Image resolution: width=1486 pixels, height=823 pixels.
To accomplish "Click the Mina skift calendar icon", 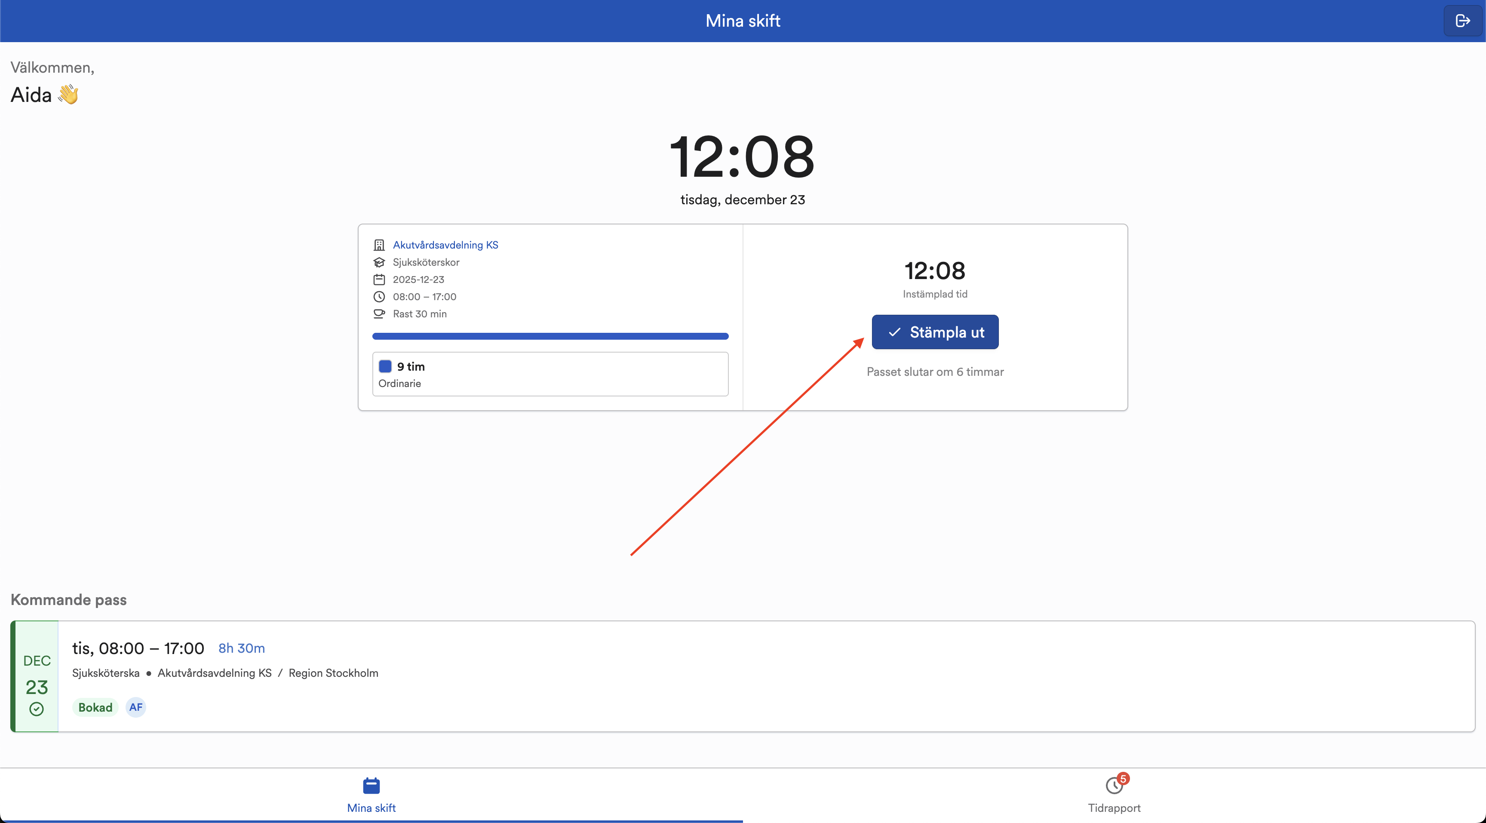I will point(371,786).
